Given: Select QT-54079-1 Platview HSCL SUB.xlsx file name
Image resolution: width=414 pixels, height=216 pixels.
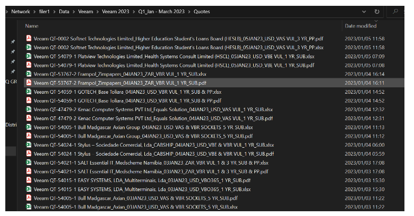Looking at the screenshot, I should pyautogui.click(x=174, y=56).
